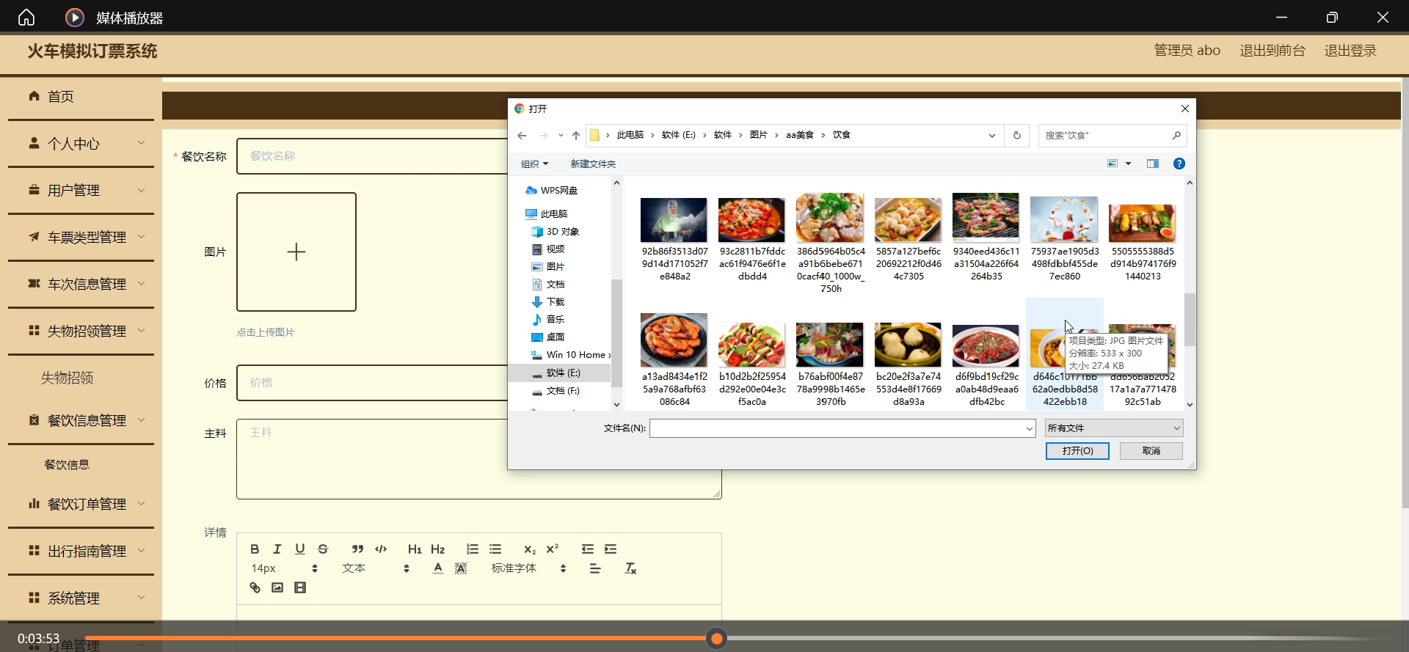Apply strikethrough in the editor toolbar
This screenshot has width=1409, height=652.
click(x=323, y=549)
